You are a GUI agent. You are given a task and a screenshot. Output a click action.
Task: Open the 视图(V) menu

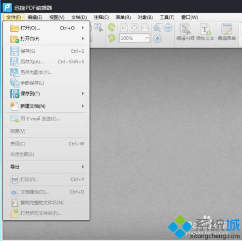click(57, 17)
